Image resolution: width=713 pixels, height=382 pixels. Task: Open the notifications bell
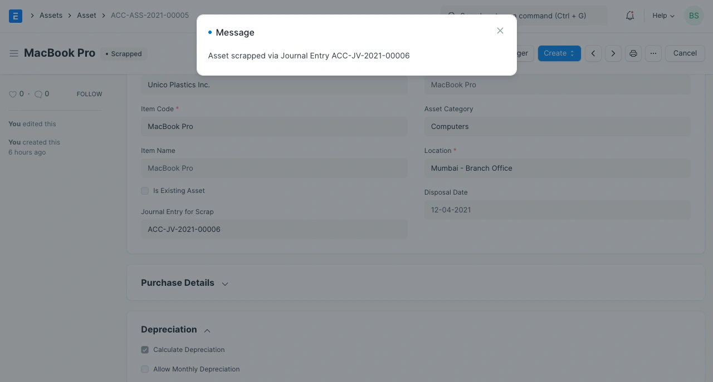tap(629, 16)
